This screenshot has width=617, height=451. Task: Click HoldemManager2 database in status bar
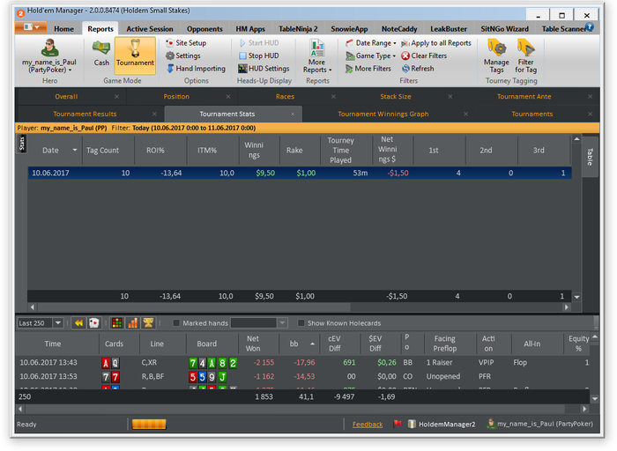(442, 424)
